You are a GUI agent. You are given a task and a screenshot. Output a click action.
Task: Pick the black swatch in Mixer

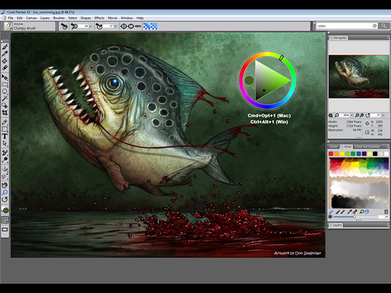[x=375, y=154]
